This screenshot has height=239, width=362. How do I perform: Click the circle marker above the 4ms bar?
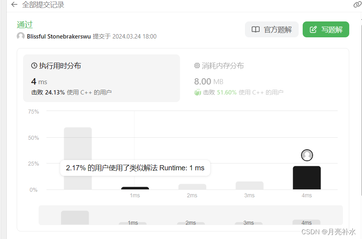click(x=307, y=155)
